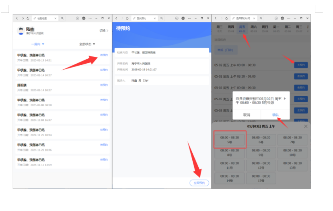Click the patient avatar picture

tap(21, 31)
